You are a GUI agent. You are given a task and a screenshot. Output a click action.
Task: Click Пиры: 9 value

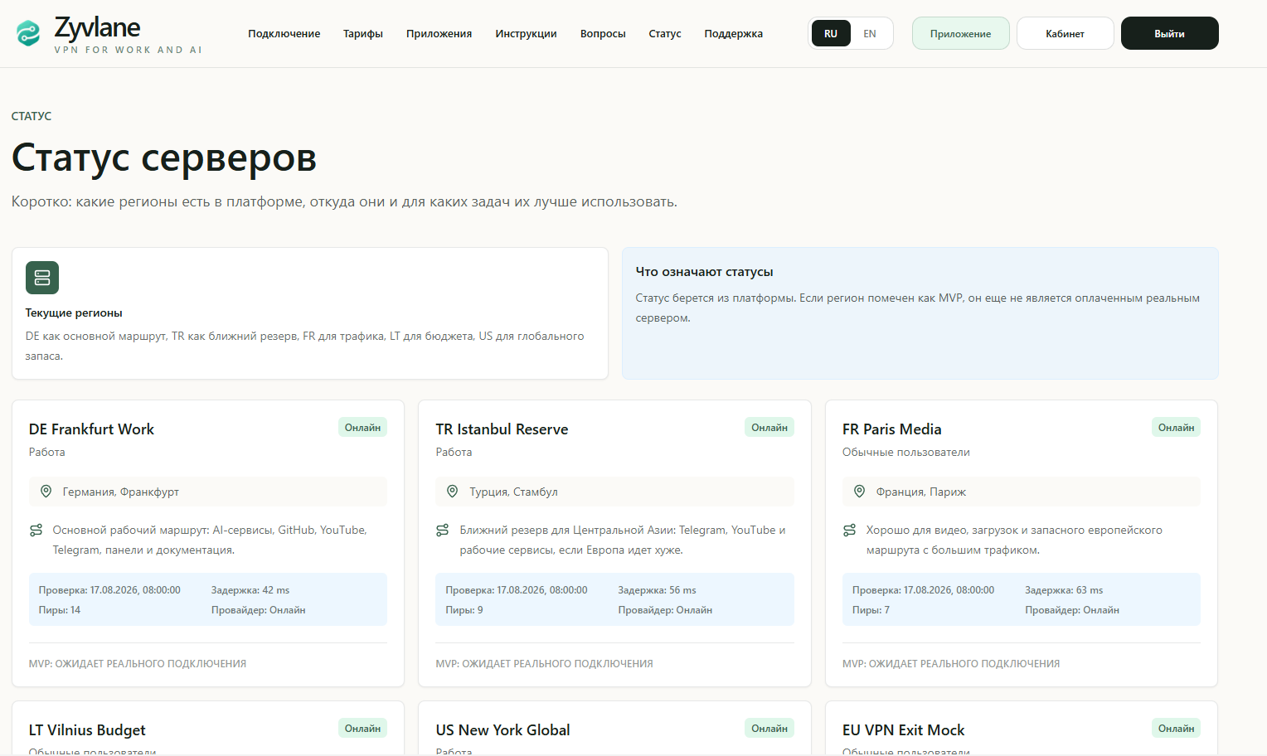click(x=464, y=610)
